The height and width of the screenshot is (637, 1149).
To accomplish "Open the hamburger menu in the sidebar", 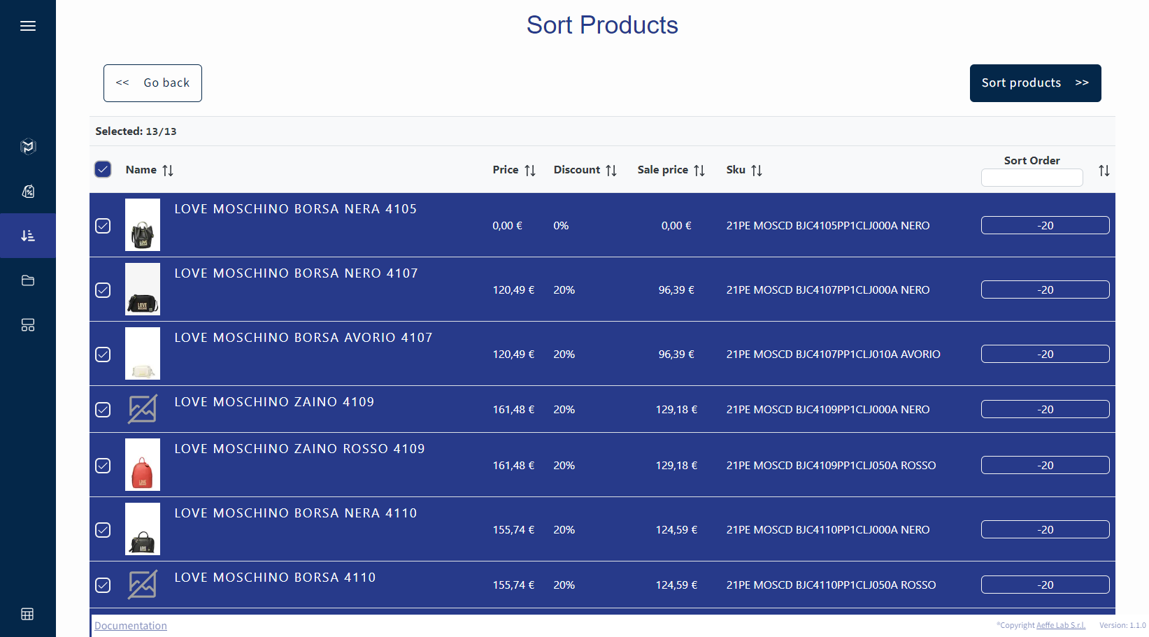I will click(28, 26).
